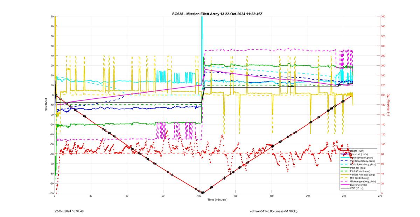Click left axis tick label '70'

[x=52, y=26]
